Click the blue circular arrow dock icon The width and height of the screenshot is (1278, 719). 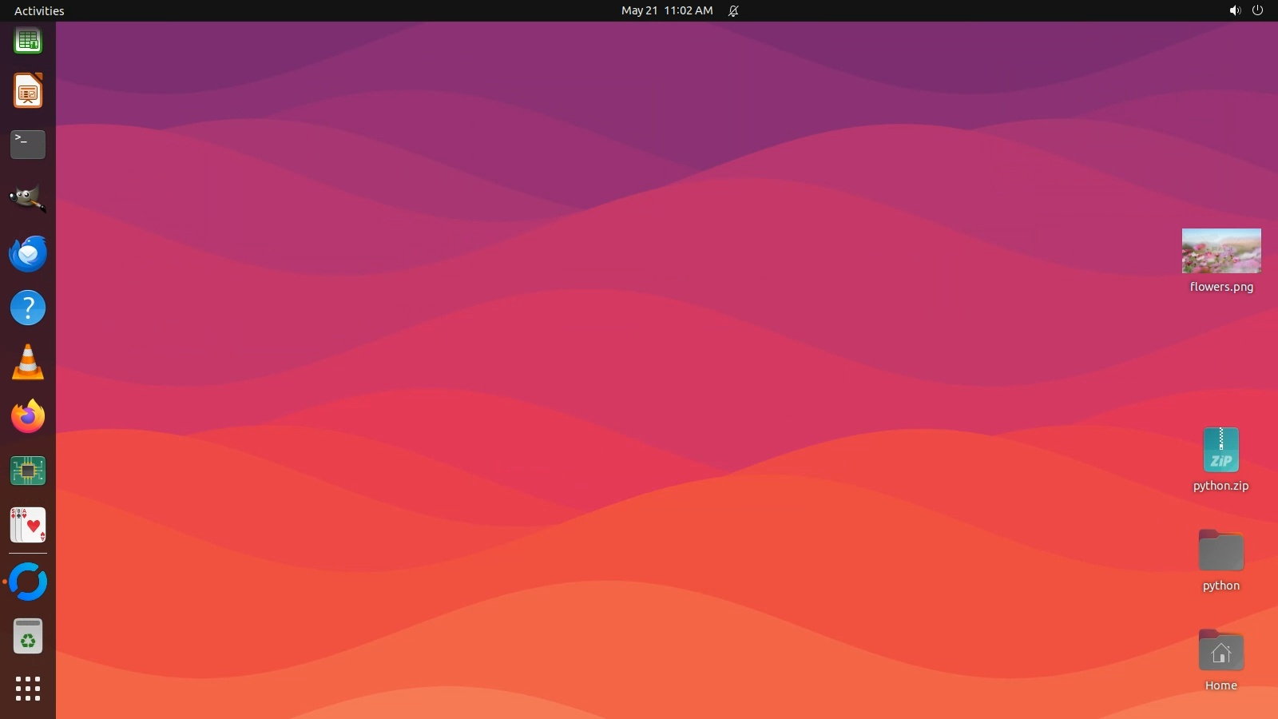pyautogui.click(x=28, y=582)
